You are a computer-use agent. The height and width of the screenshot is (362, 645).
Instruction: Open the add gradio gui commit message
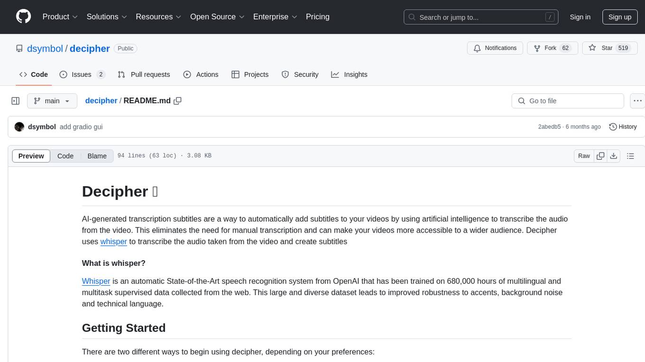coord(81,127)
